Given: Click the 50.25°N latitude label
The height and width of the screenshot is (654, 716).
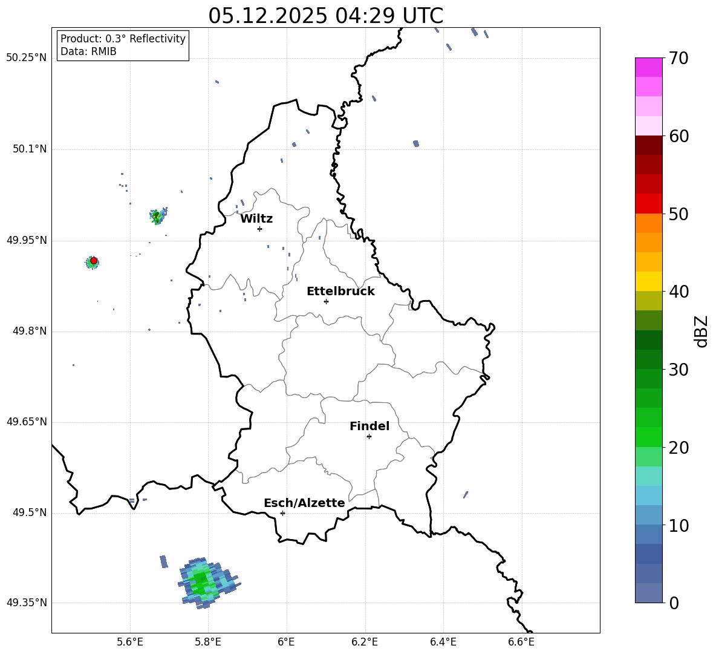Looking at the screenshot, I should pos(27,58).
